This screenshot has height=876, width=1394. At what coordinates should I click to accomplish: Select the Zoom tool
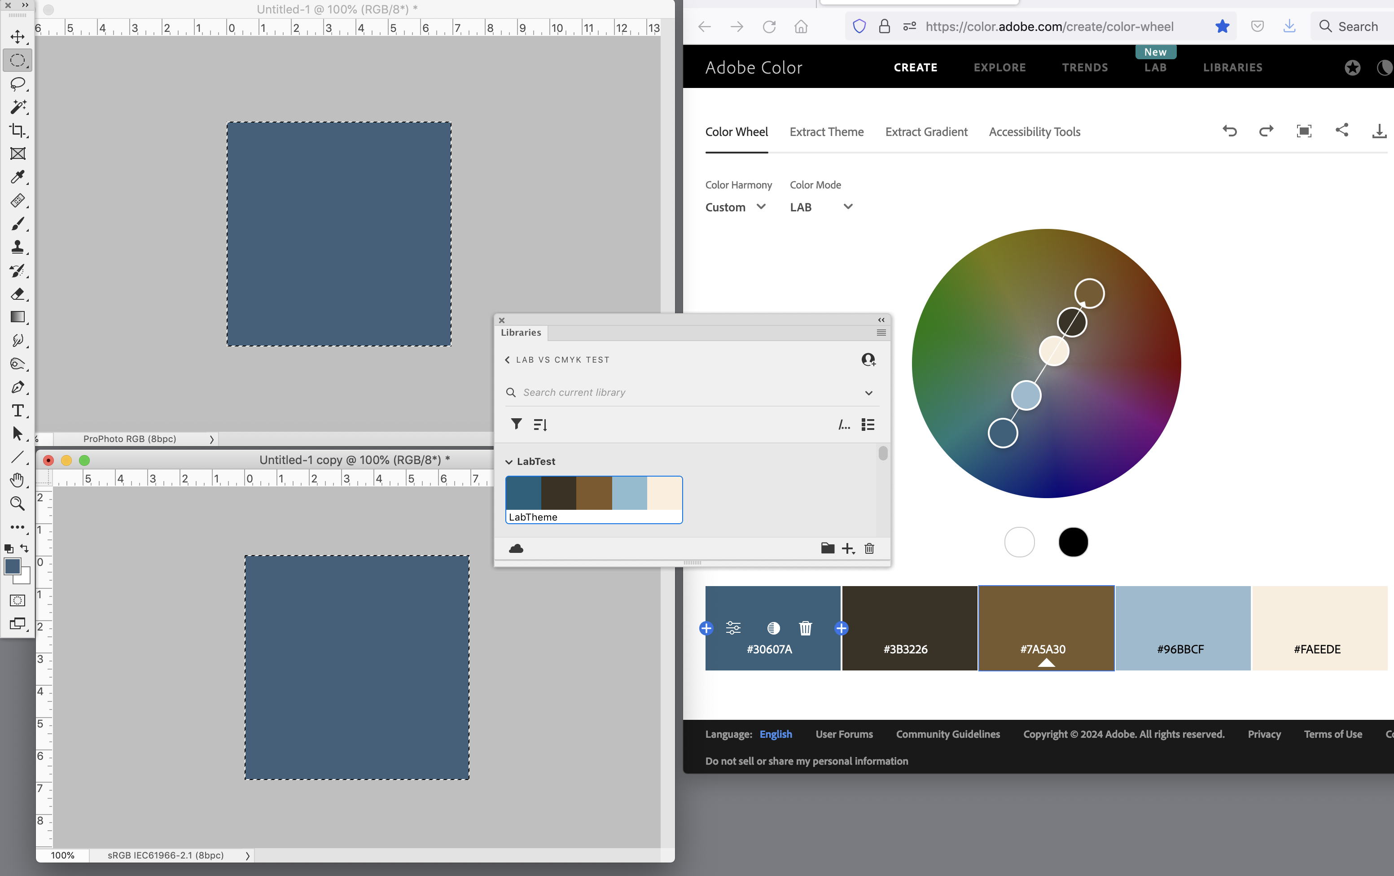pos(18,504)
